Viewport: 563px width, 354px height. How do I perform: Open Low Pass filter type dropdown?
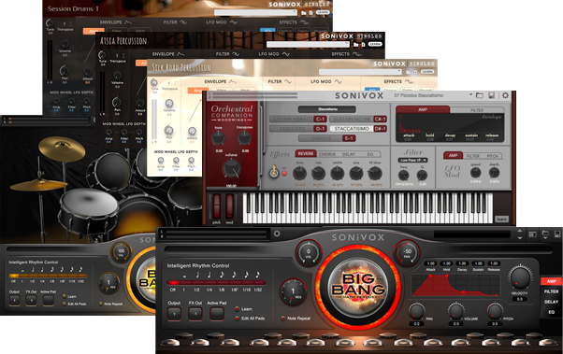pos(413,160)
